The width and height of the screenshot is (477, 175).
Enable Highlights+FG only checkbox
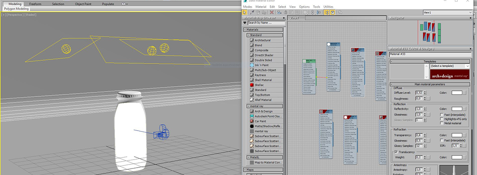coord(442,119)
